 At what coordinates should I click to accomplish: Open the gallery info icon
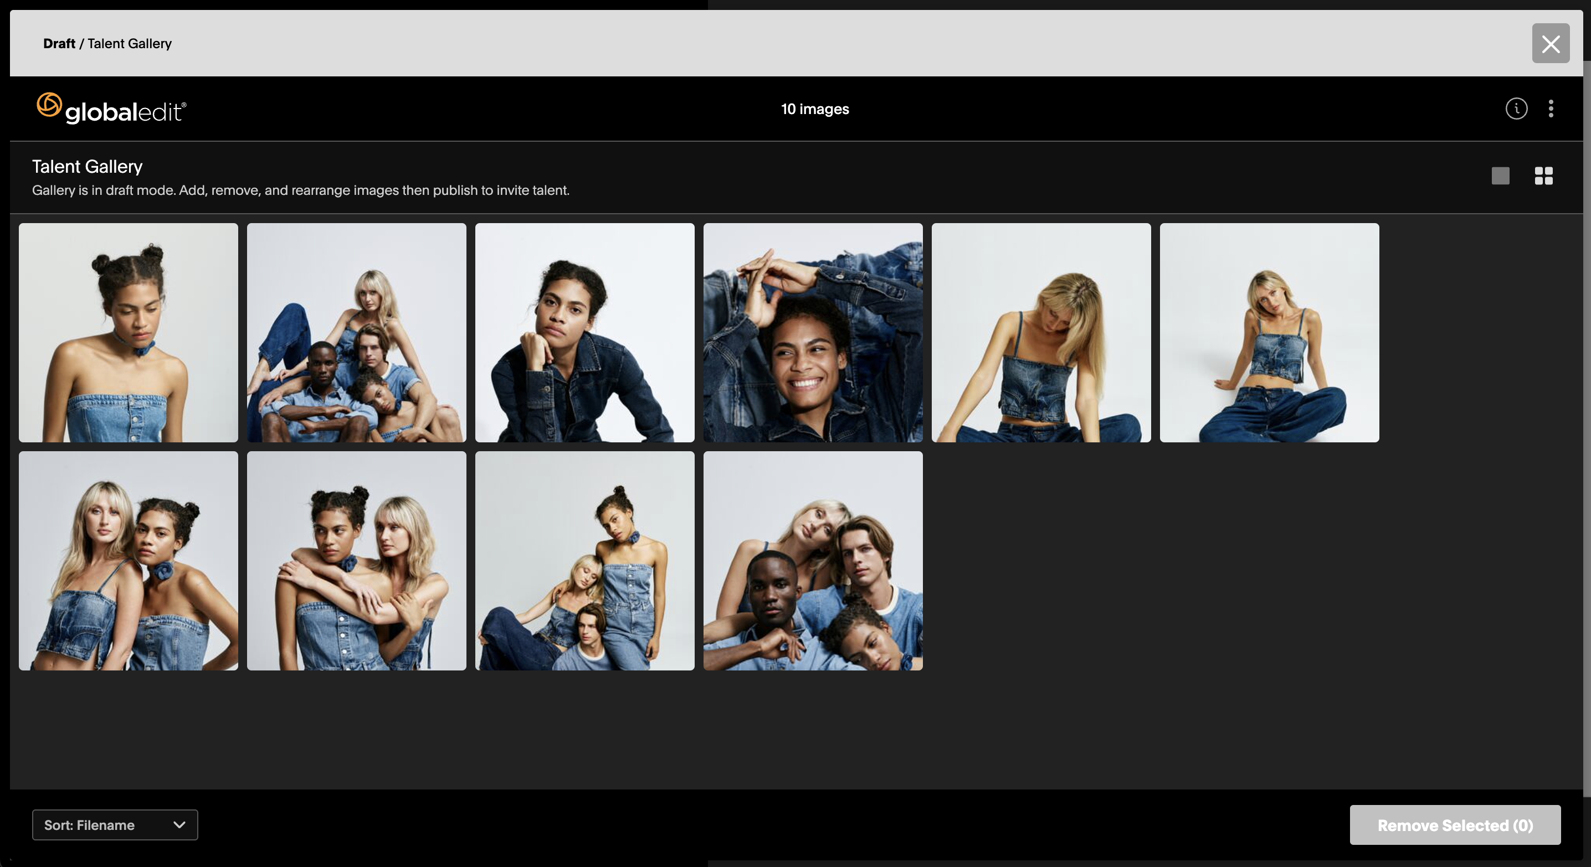(x=1516, y=109)
